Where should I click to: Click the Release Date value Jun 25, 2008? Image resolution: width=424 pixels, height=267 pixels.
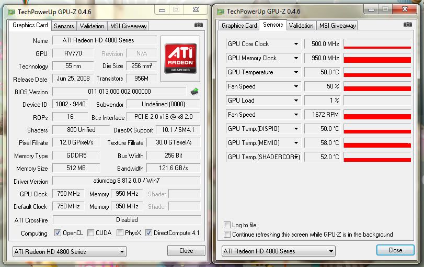click(x=73, y=79)
